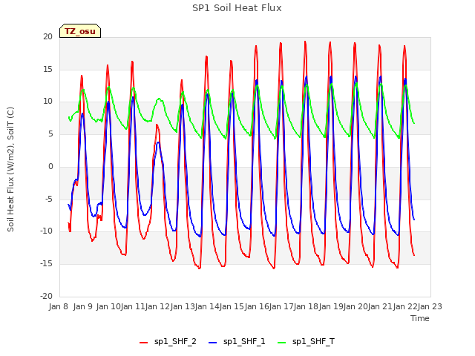
Task: Click the 0 y-axis tick label
Action: coord(50,166)
